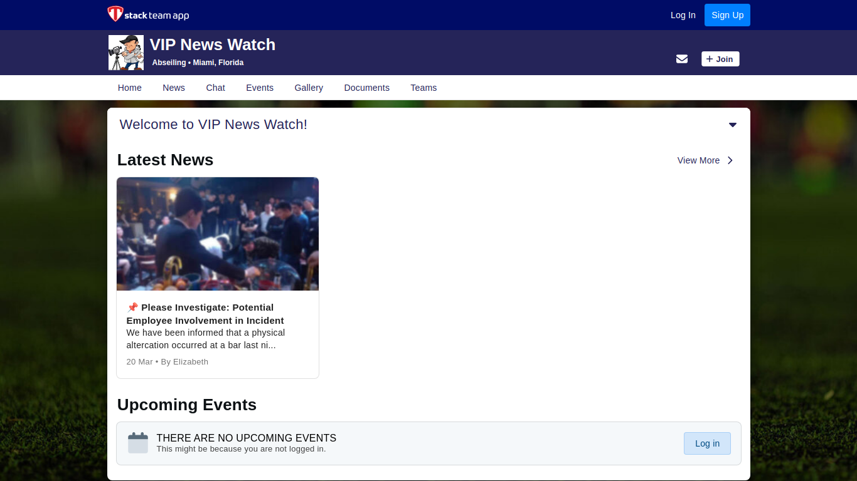Screen dimensions: 857x481
Task: Click the Sign Up button
Action: [x=727, y=15]
